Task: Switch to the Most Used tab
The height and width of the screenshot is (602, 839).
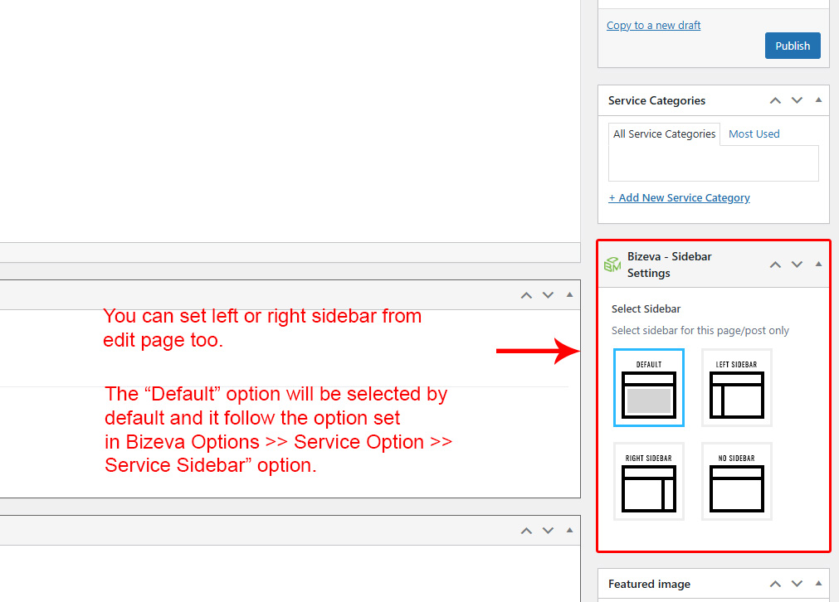Action: point(754,134)
